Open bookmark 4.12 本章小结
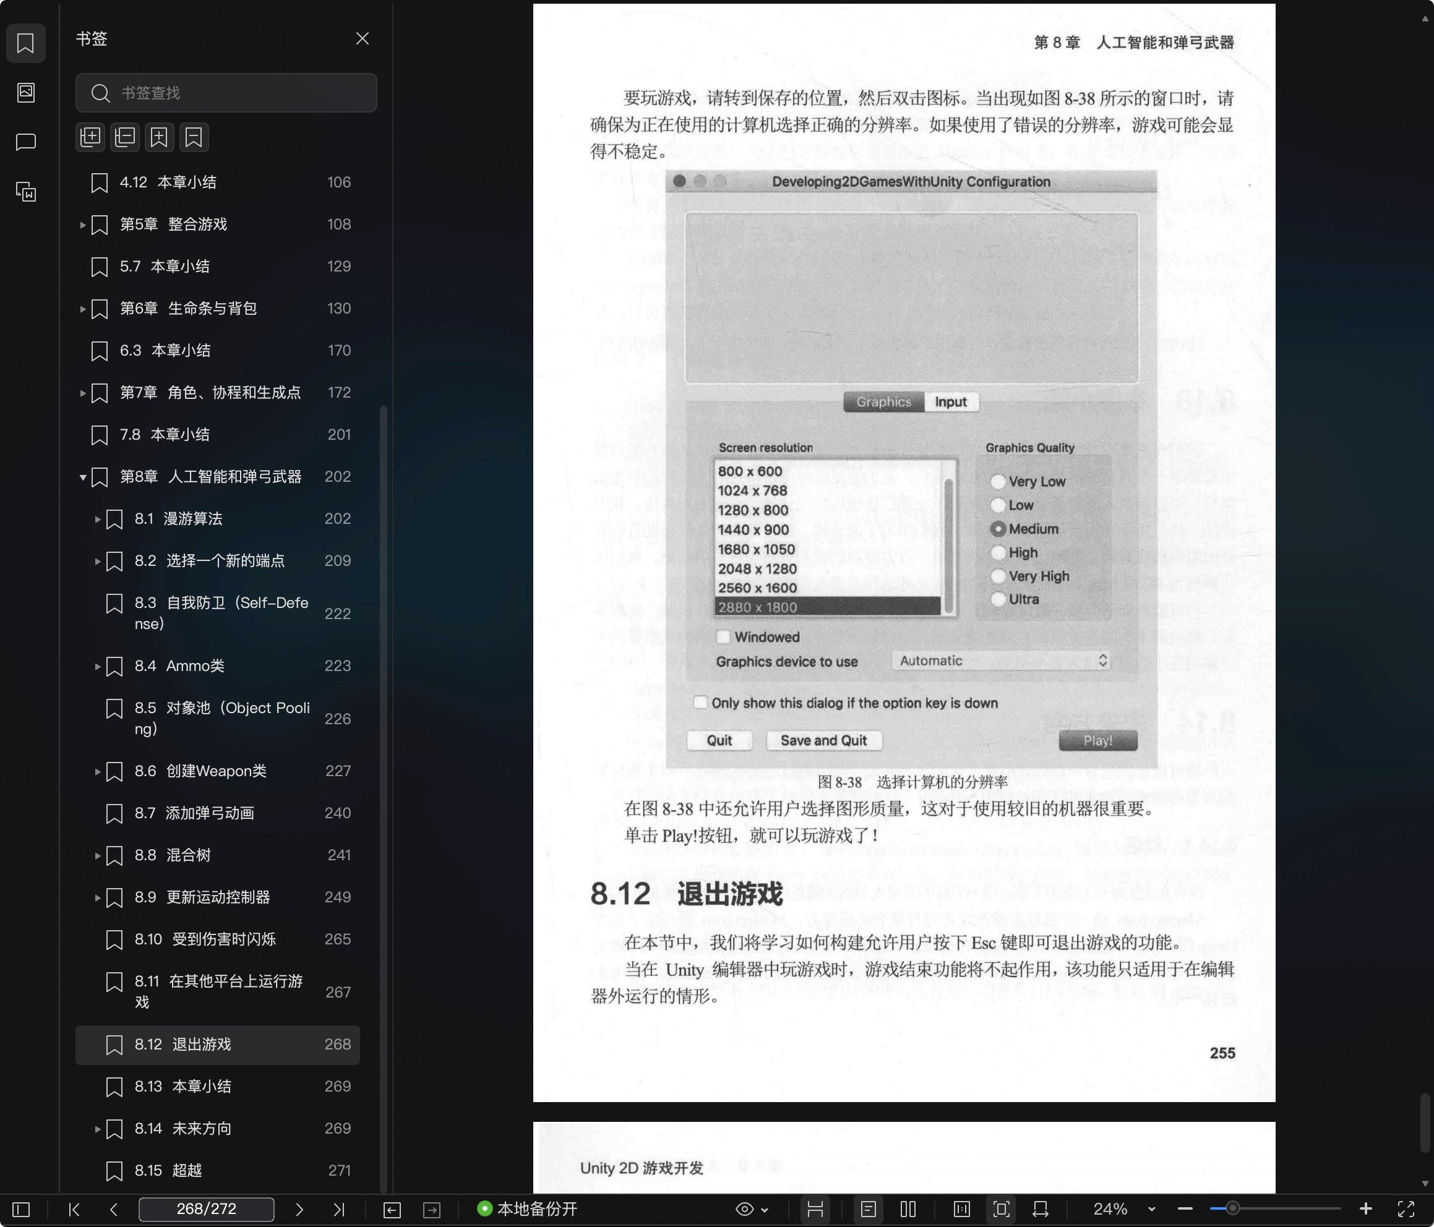This screenshot has width=1434, height=1227. click(x=217, y=182)
